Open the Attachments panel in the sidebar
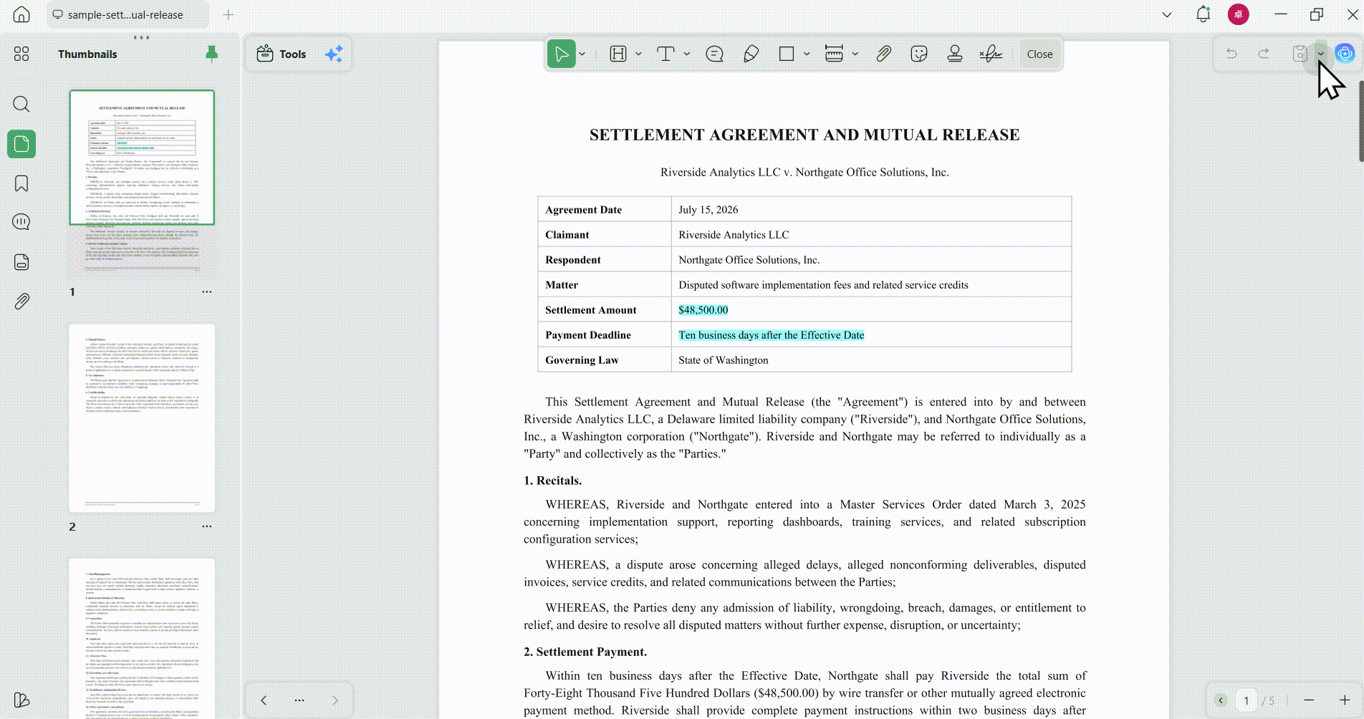 21,301
